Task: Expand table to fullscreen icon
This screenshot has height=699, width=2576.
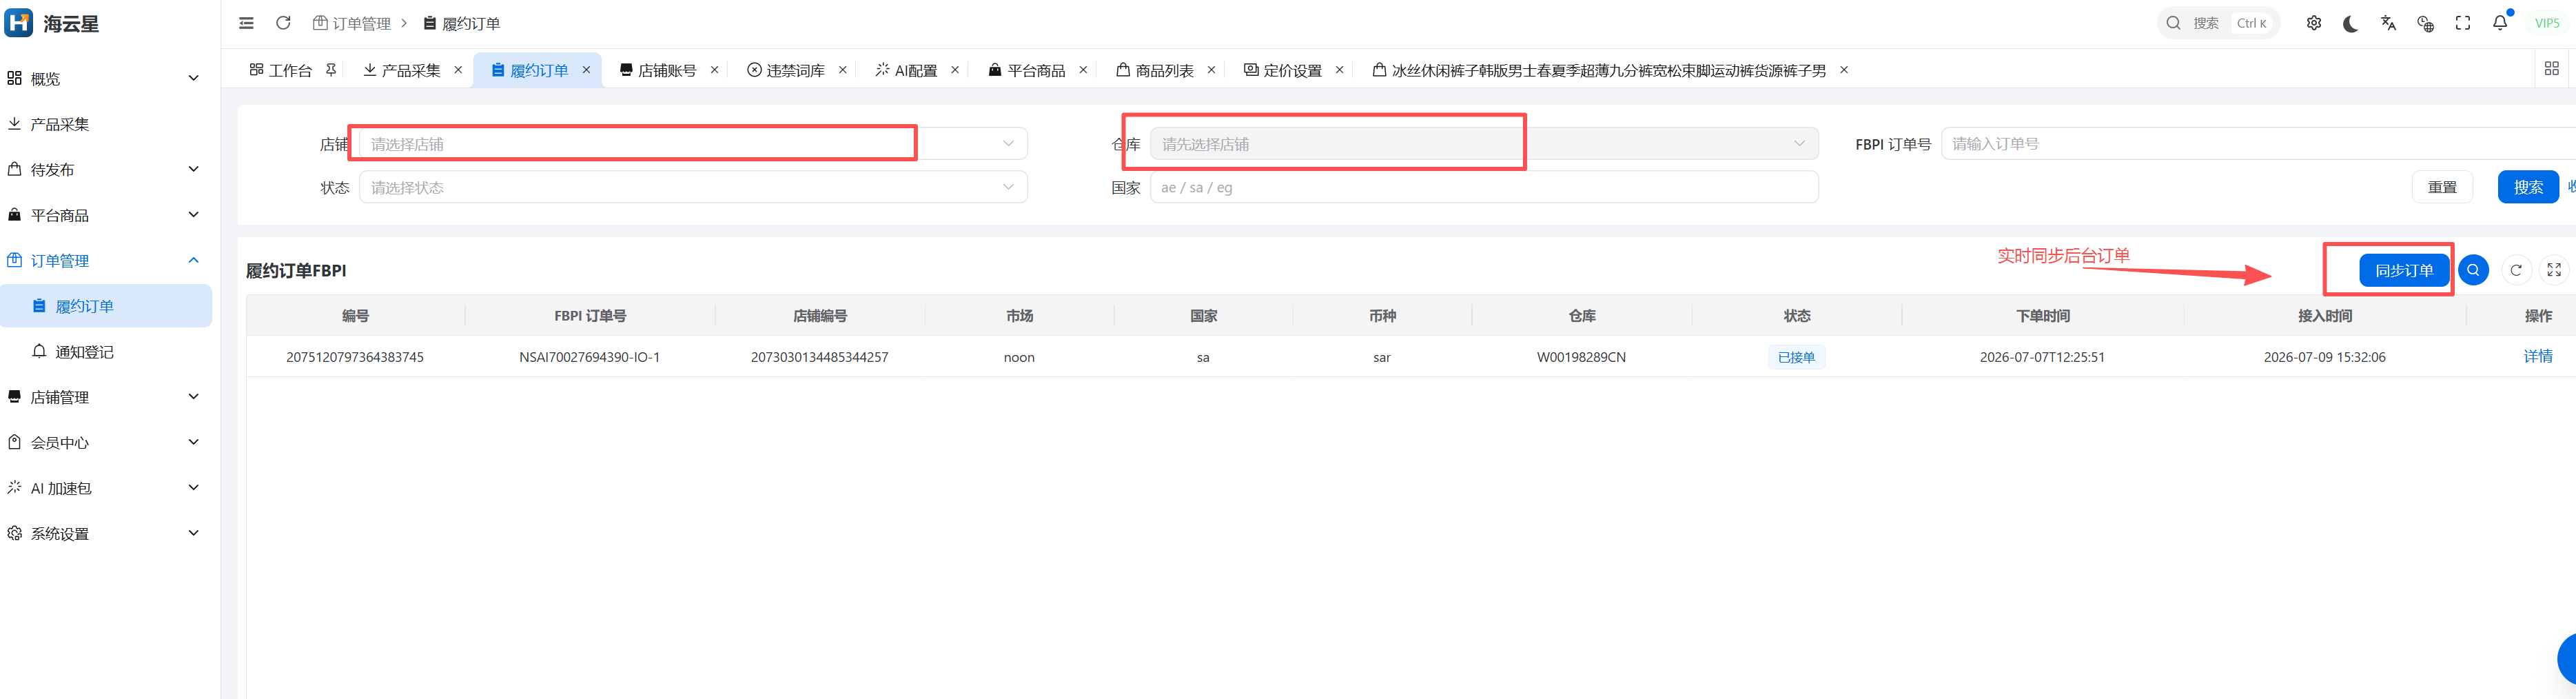Action: tap(2554, 270)
